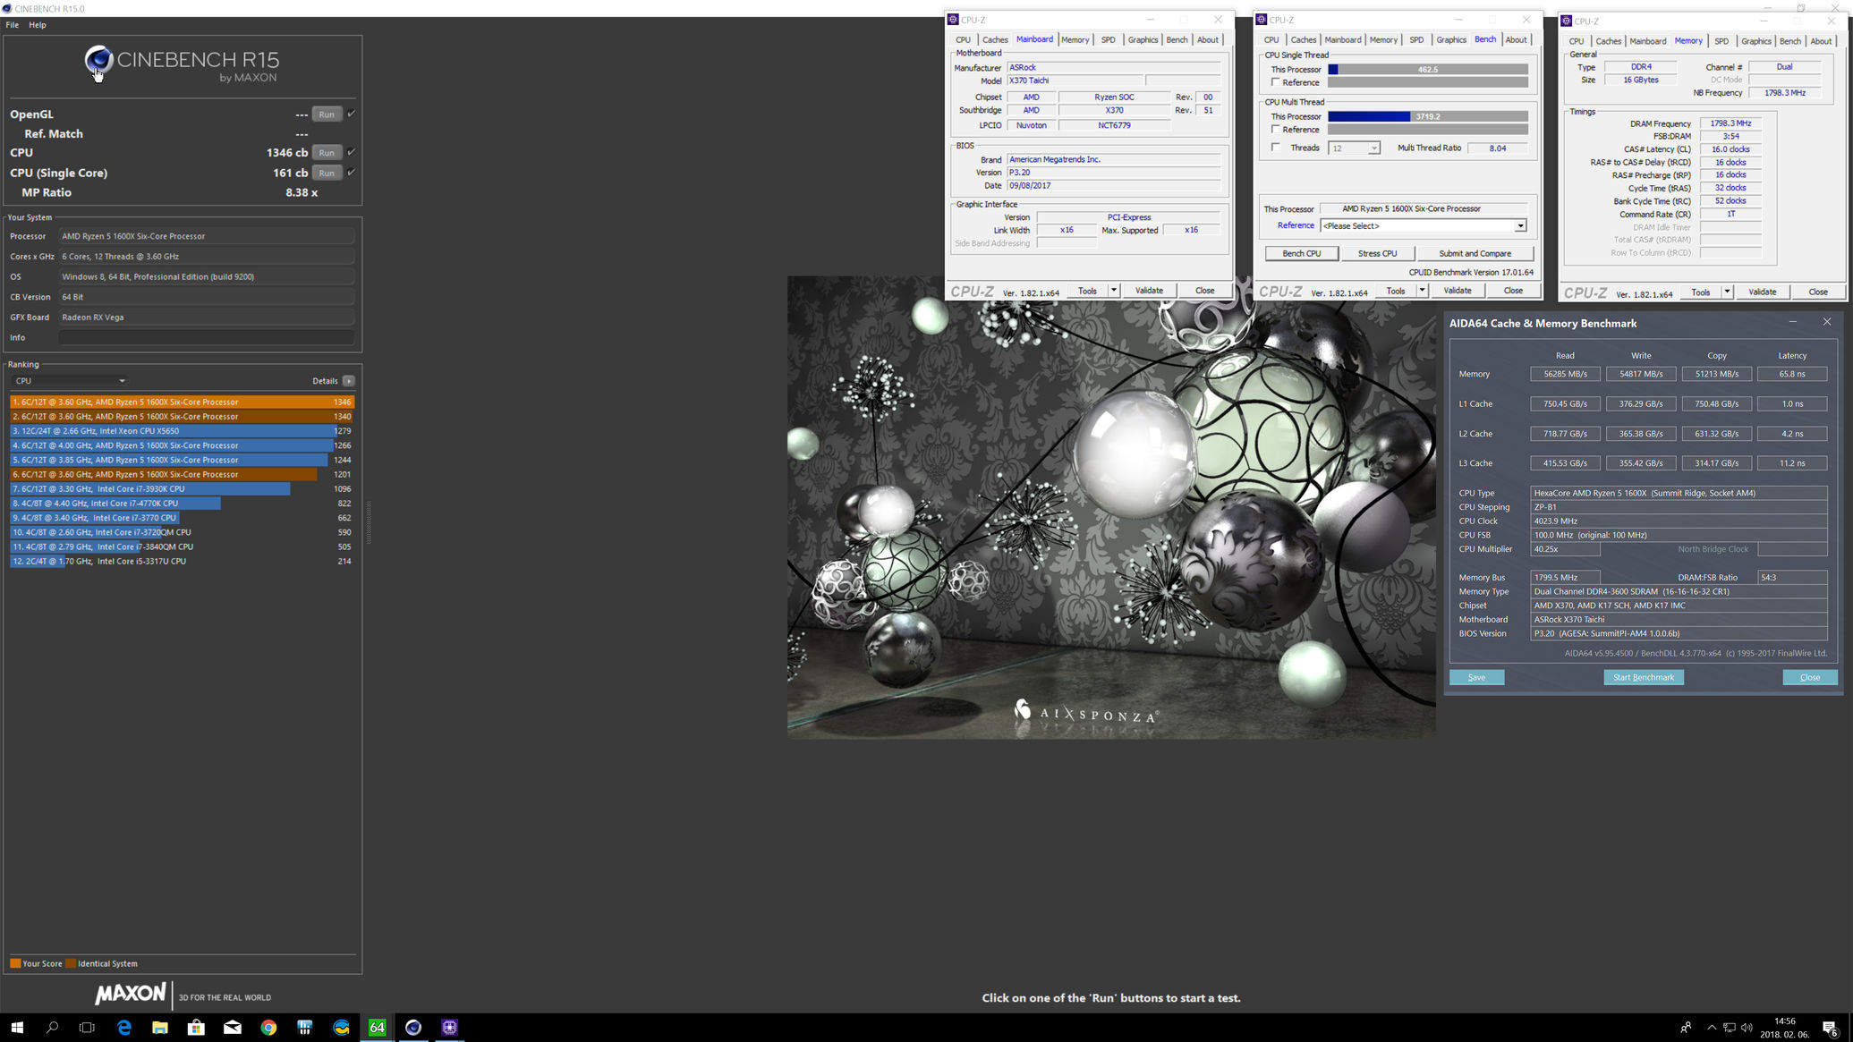Toggle the CPU test checkmark in Cinebench
Viewport: 1853px width, 1042px height.
[x=352, y=152]
